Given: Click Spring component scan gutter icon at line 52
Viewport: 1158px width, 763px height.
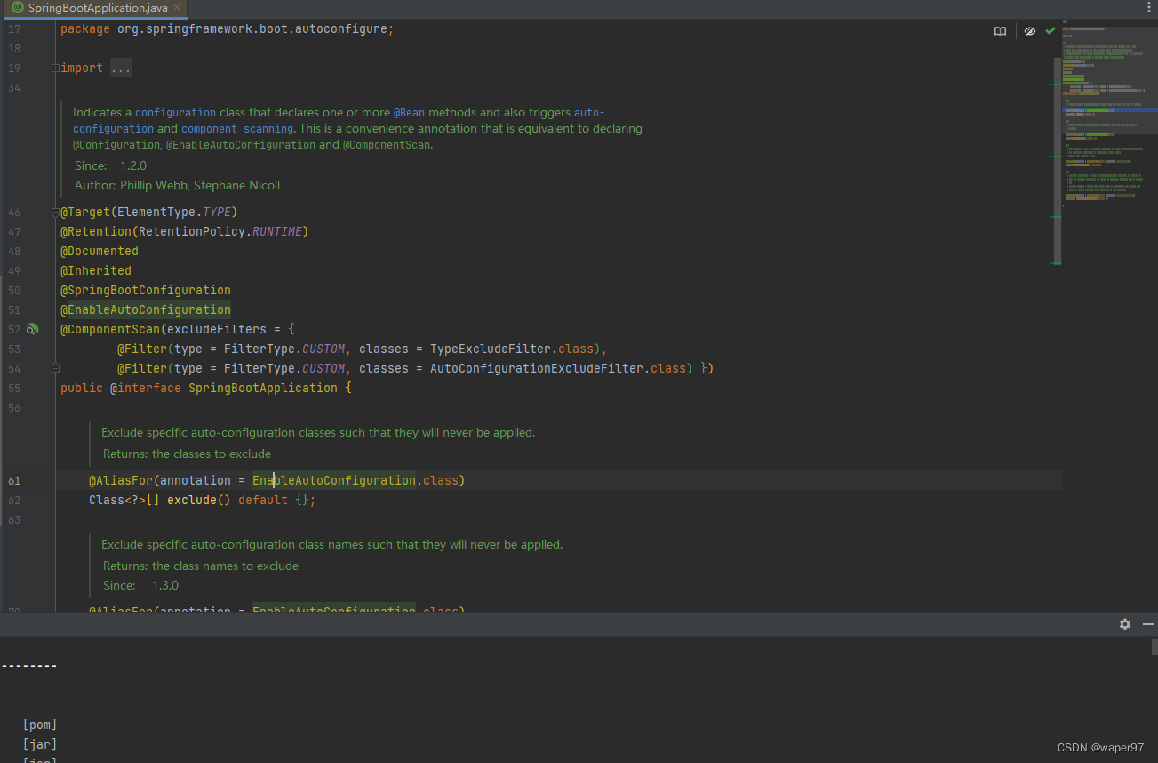Looking at the screenshot, I should (32, 329).
